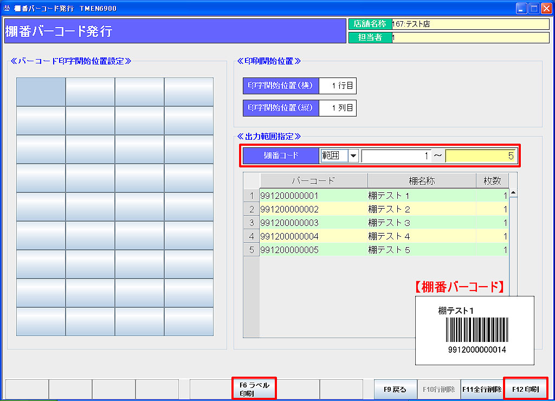Click the F12 印刷 print button
This screenshot has width=555, height=401.
coord(525,389)
